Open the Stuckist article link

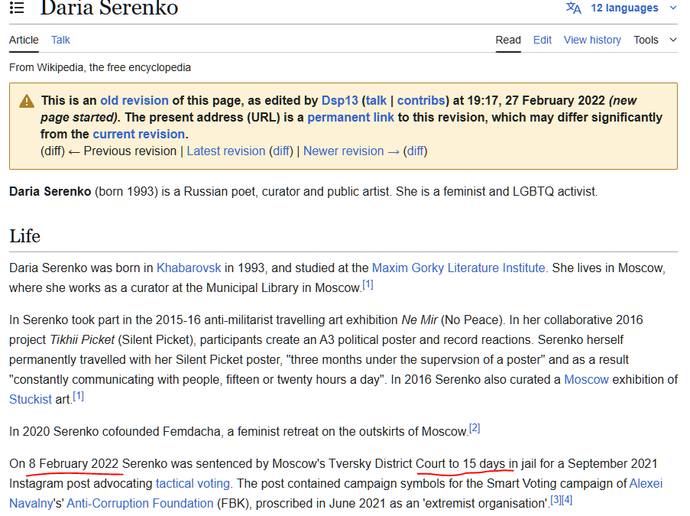tap(31, 399)
